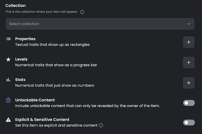Click the Properties list icon
The image size is (202, 134).
tap(8, 39)
